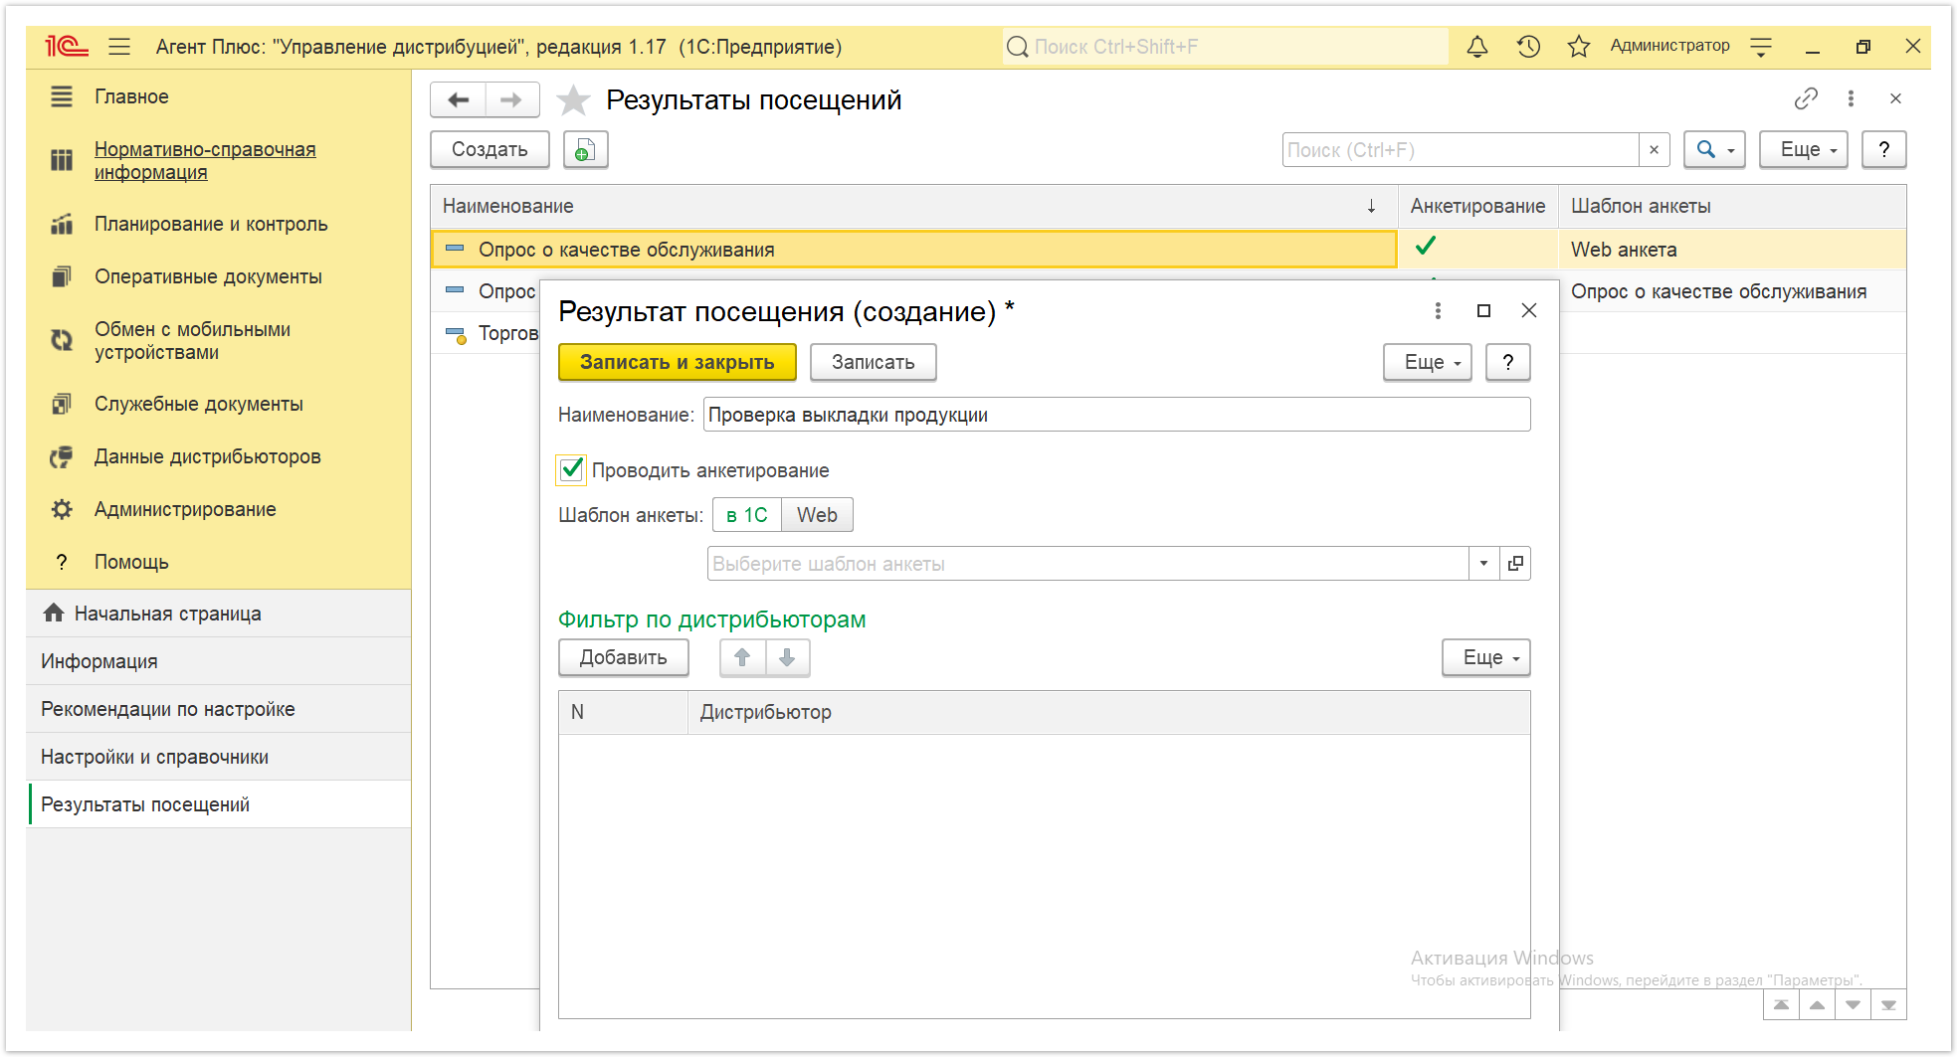Go up one list page arrow
Image resolution: width=1957 pixels, height=1057 pixels.
click(1817, 1005)
